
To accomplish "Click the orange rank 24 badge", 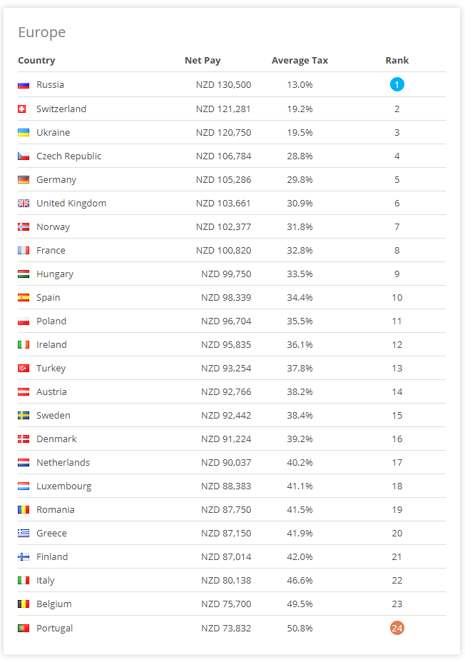I will pyautogui.click(x=397, y=628).
